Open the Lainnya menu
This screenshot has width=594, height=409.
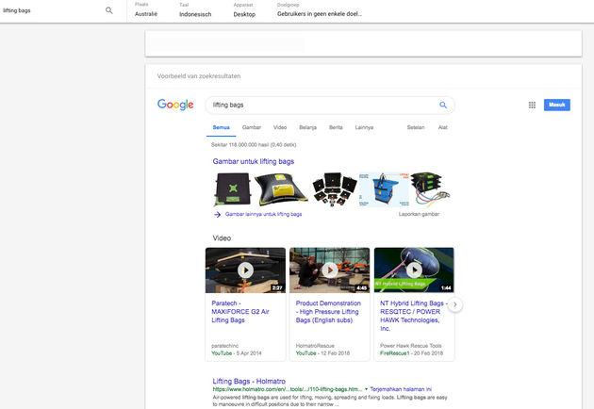(x=364, y=127)
